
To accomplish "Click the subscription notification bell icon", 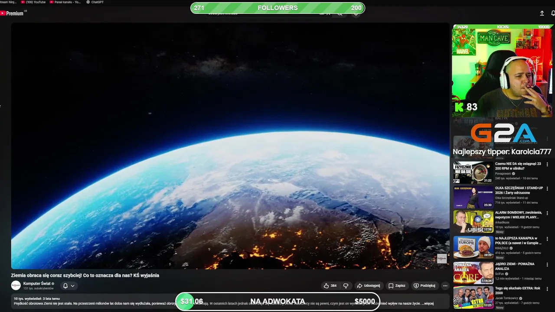I will click(65, 286).
